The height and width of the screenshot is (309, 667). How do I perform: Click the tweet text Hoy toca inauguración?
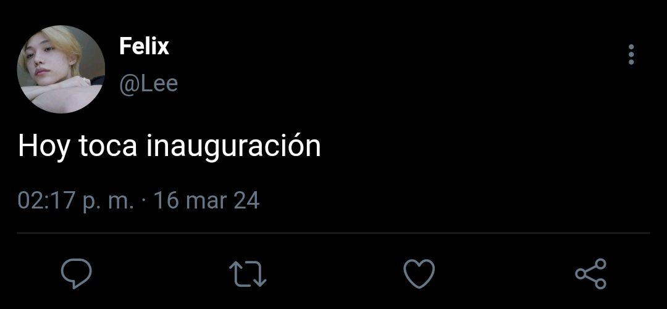[169, 147]
